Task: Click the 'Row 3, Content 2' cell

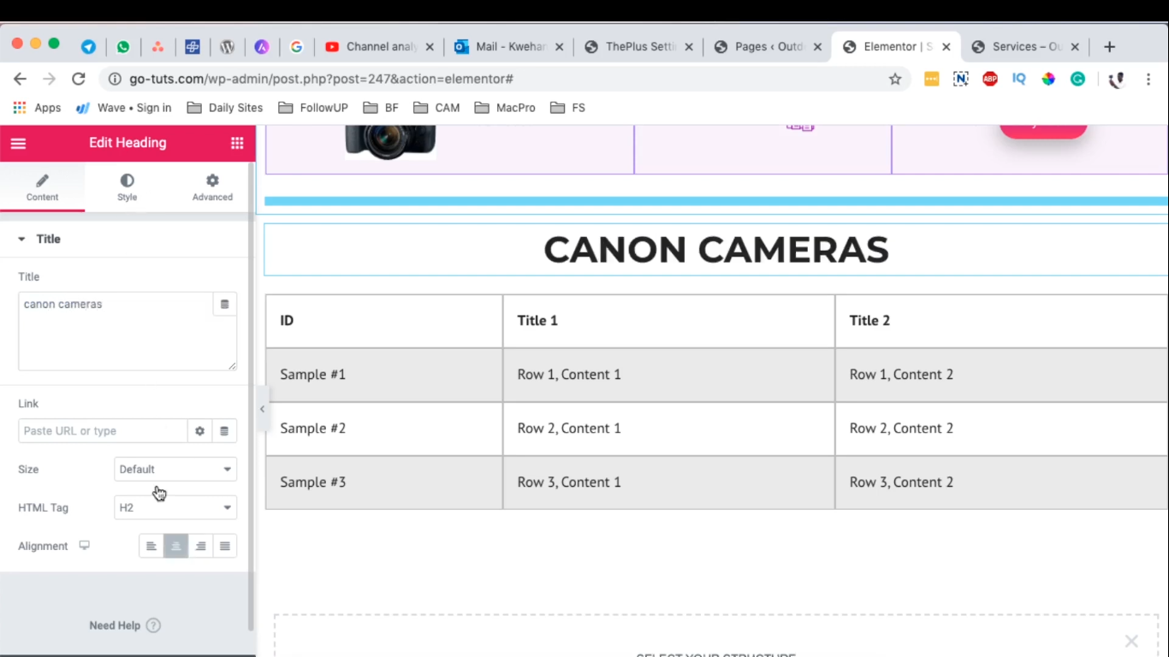Action: [1002, 482]
